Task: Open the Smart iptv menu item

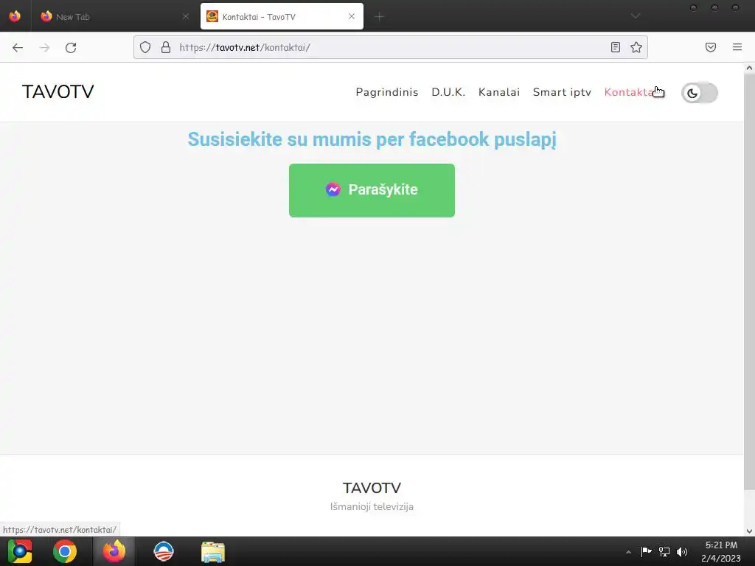Action: [562, 92]
